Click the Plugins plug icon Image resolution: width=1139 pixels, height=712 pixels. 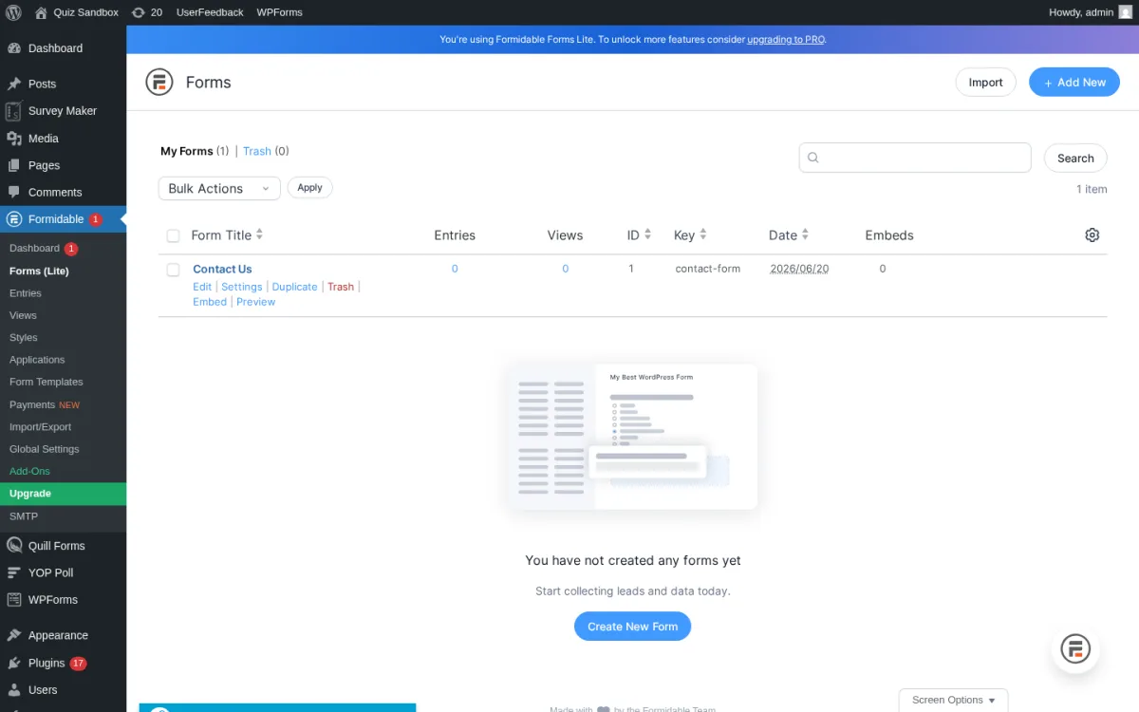14,663
